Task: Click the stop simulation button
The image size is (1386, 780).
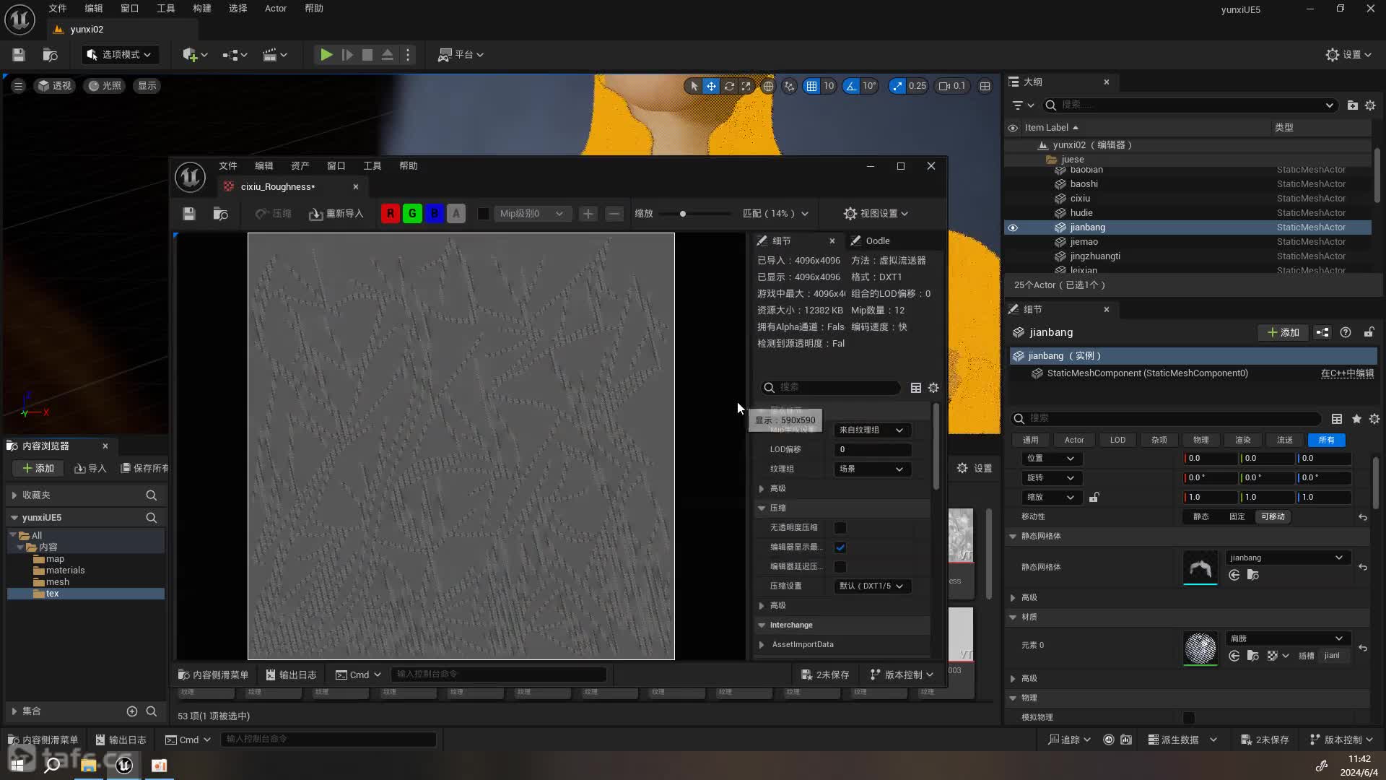Action: (367, 55)
